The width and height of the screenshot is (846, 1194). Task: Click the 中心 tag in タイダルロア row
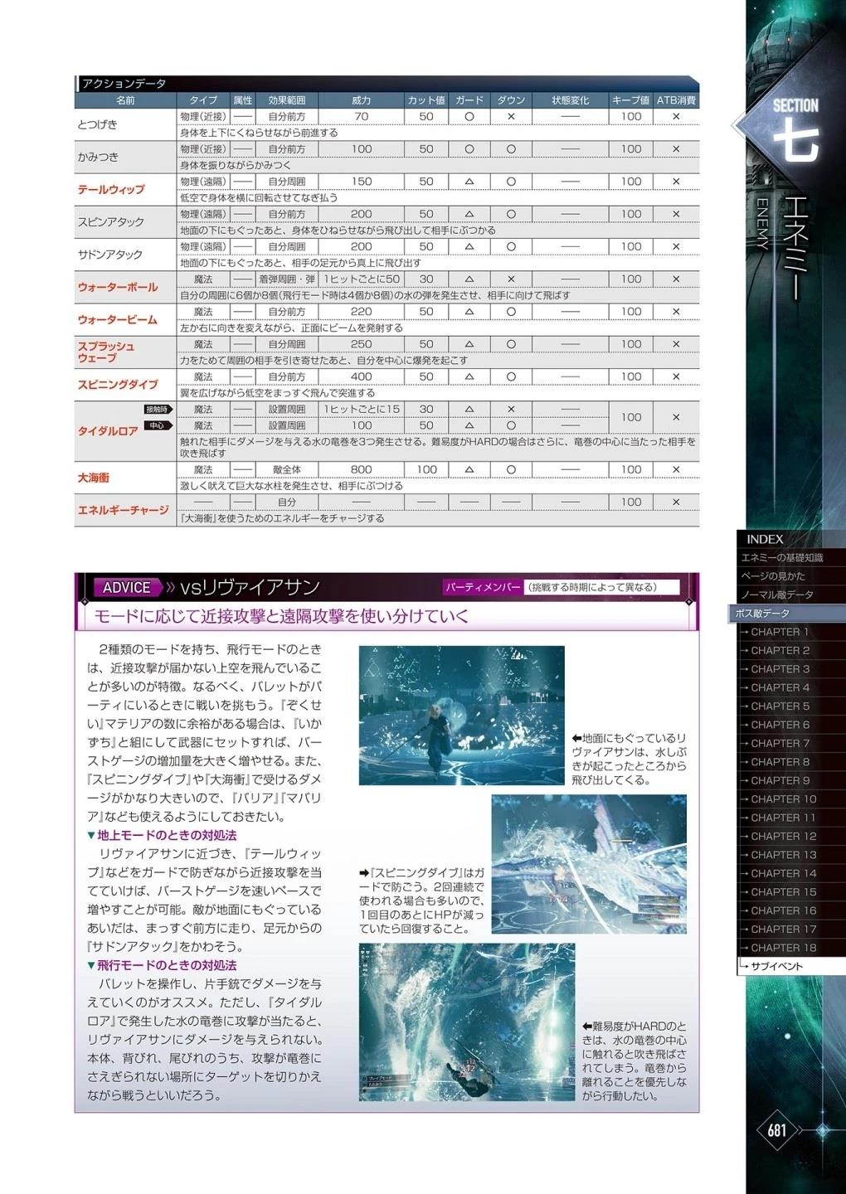[157, 425]
